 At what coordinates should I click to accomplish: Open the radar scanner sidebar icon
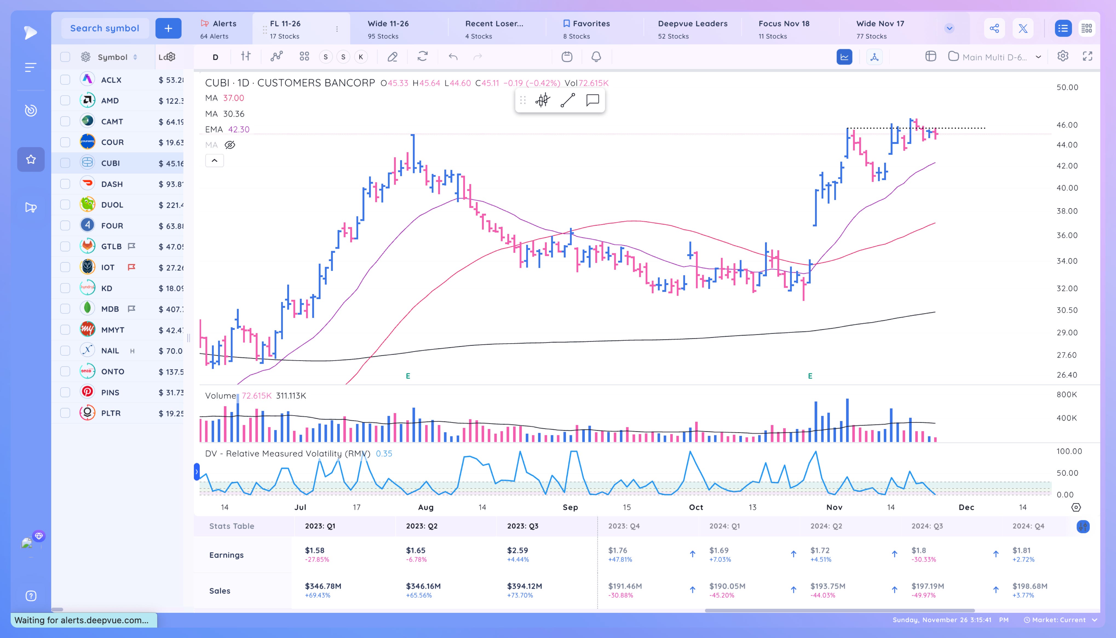tap(30, 111)
